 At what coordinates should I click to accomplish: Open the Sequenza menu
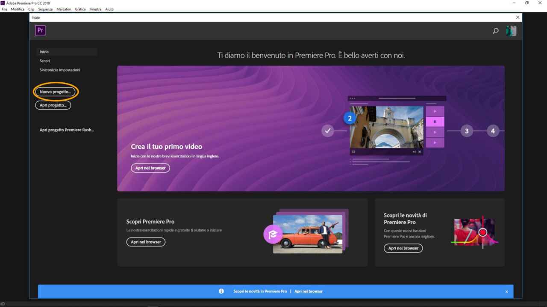tap(45, 9)
